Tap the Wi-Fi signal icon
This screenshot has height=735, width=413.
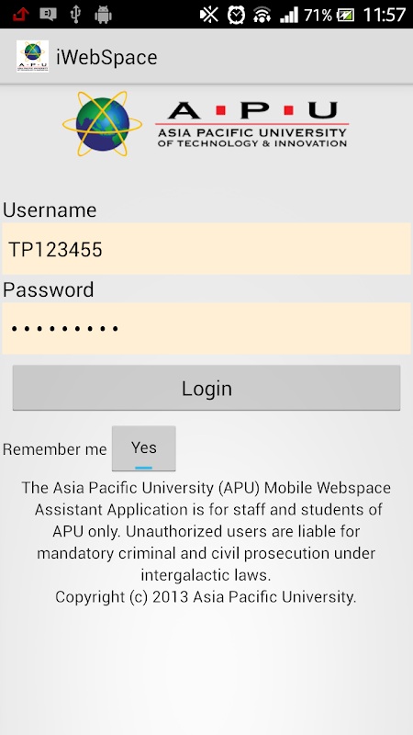[x=262, y=15]
